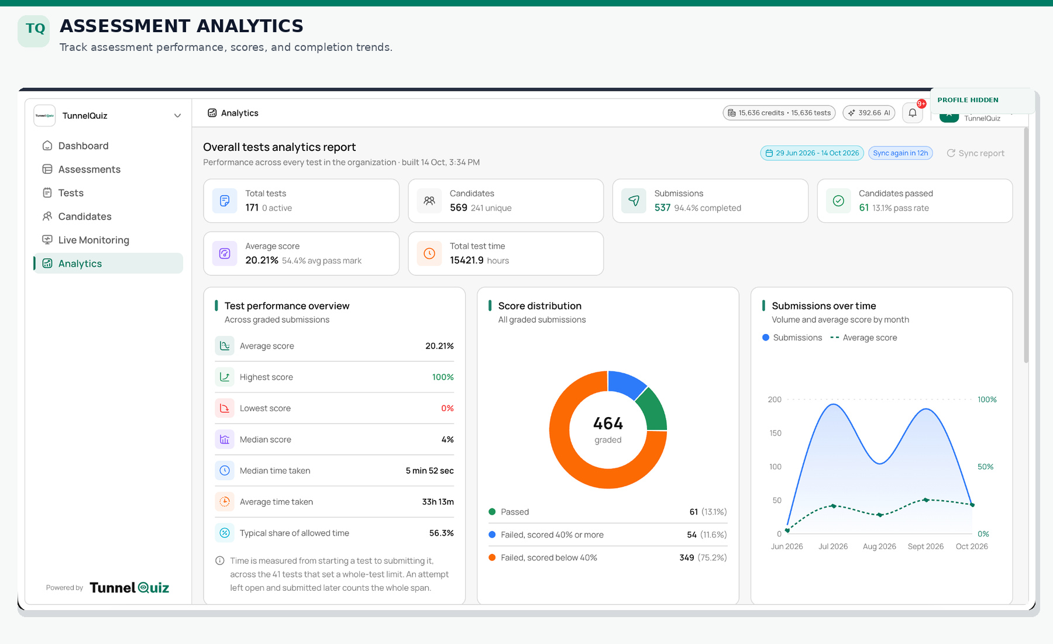Toggle Submissions series in chart legend
This screenshot has width=1053, height=644.
coord(792,338)
